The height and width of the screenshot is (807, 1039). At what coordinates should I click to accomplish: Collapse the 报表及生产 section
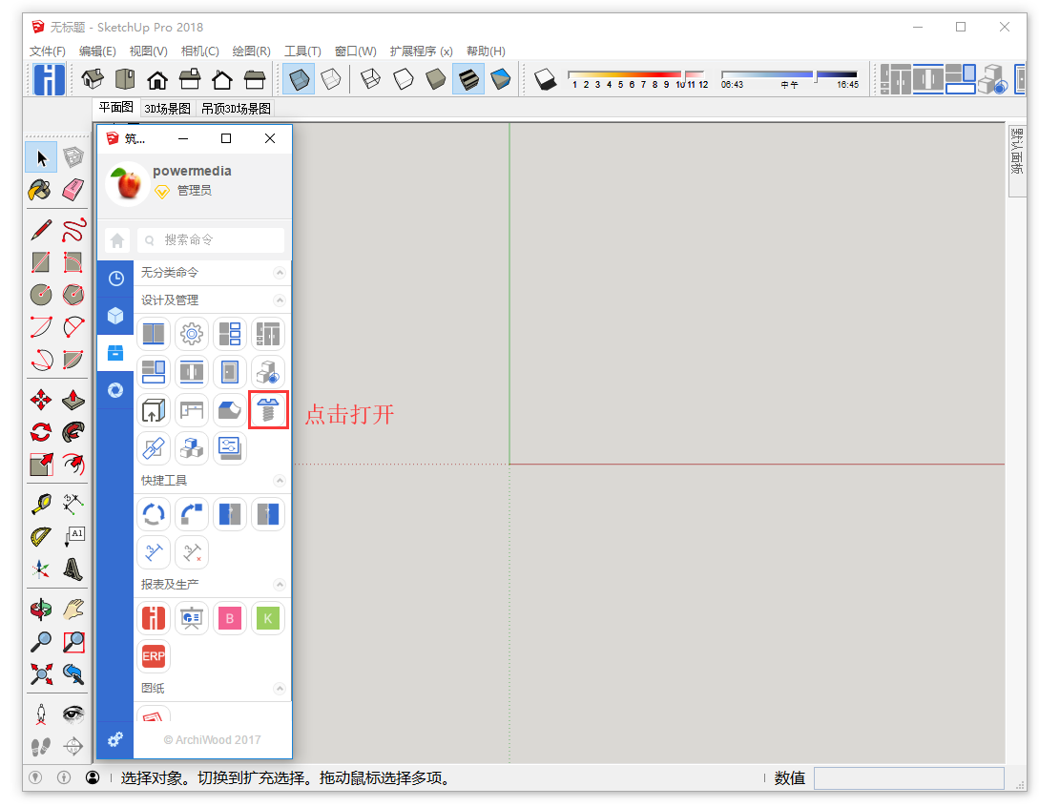click(280, 584)
